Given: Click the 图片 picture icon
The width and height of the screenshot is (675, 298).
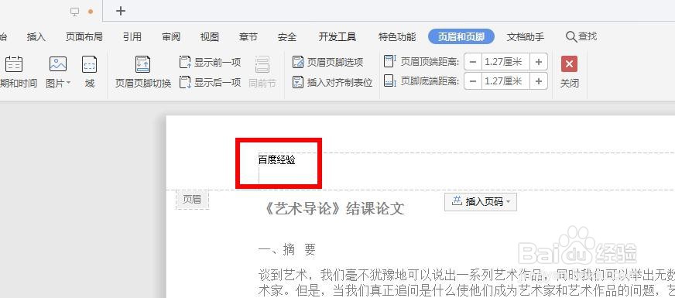Looking at the screenshot, I should pos(58,64).
